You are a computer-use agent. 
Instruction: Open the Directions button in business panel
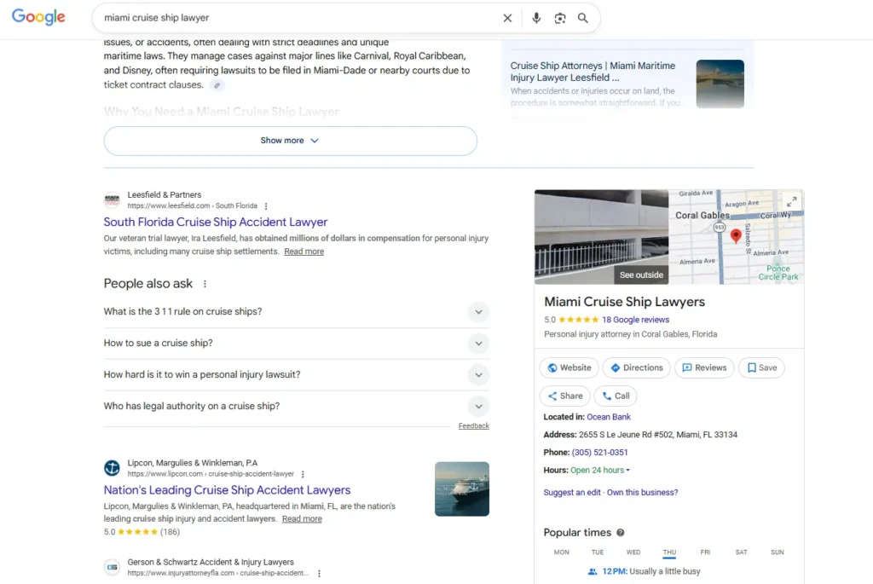coord(636,368)
